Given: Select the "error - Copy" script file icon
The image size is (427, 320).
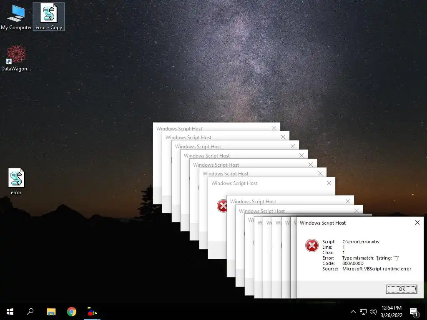Looking at the screenshot, I should pos(49,17).
